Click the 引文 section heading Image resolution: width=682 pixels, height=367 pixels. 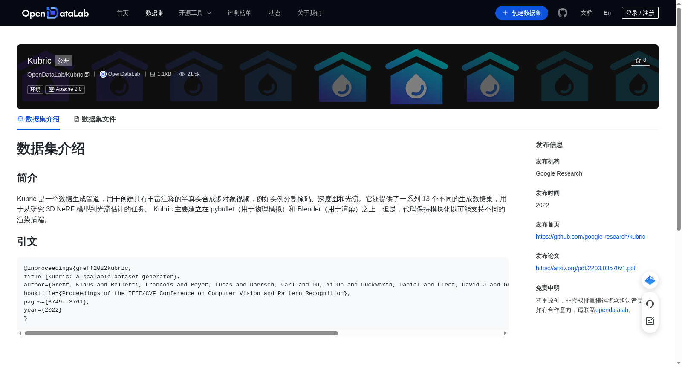pos(27,241)
